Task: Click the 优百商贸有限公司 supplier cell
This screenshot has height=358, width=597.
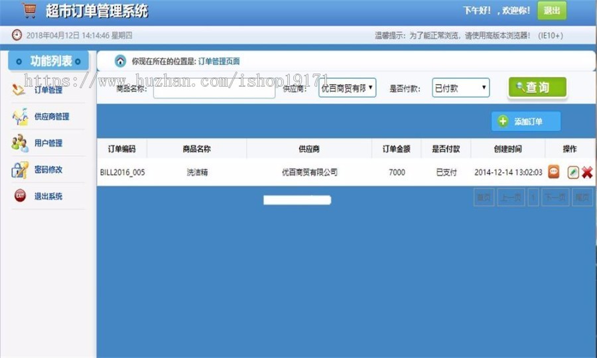Action: tap(310, 172)
